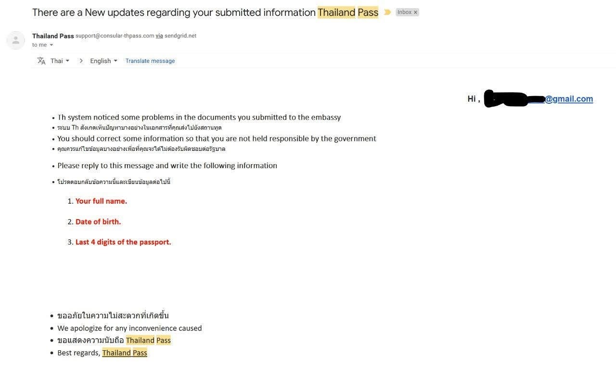616x369 pixels.
Task: Open the English target language dropdown
Action: coord(103,61)
